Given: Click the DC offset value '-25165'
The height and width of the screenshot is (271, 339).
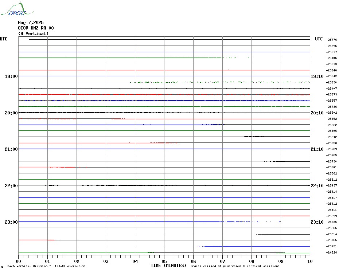Looking at the screenshot, I should pyautogui.click(x=331, y=240).
